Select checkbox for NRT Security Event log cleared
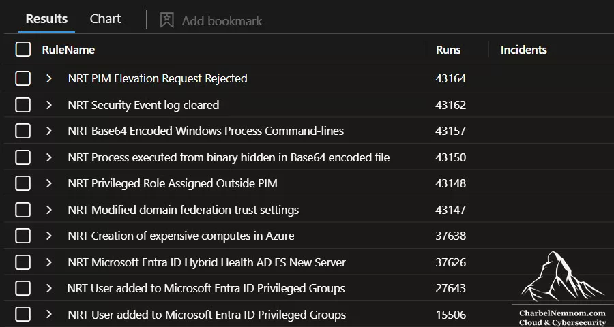This screenshot has width=614, height=327. 23,105
